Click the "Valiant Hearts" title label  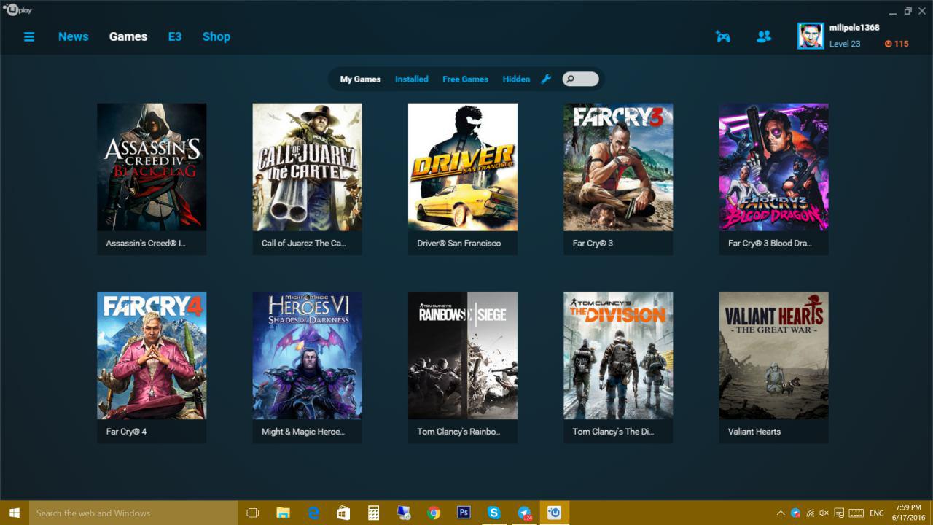pyautogui.click(x=754, y=432)
